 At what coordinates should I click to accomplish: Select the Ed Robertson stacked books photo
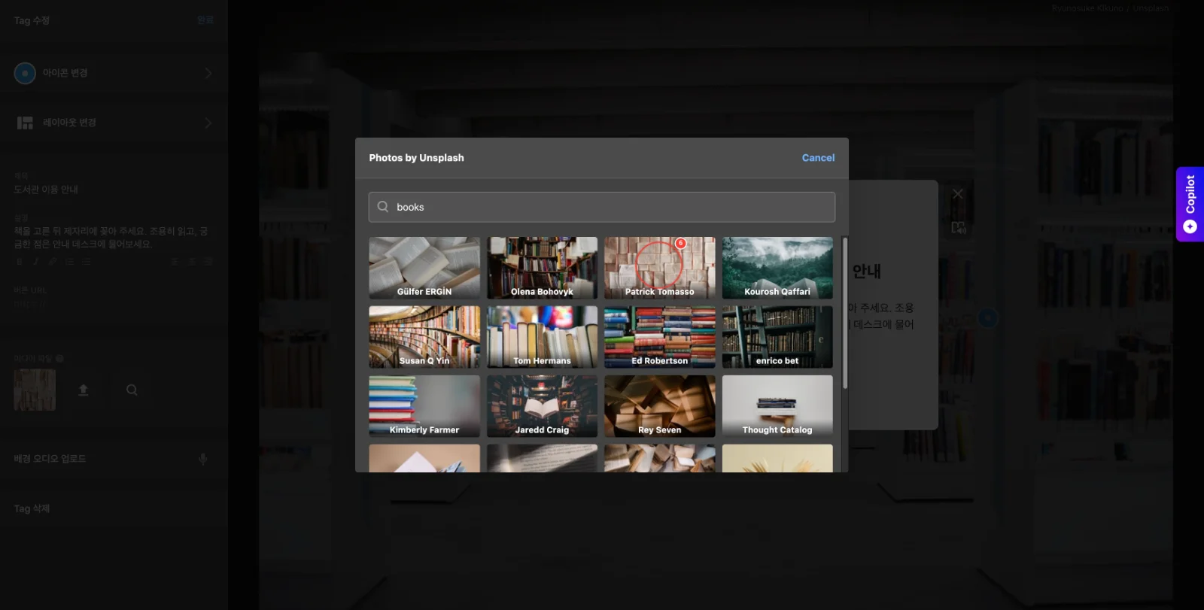click(x=660, y=337)
